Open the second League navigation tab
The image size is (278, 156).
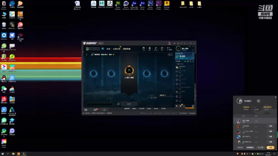117,49
